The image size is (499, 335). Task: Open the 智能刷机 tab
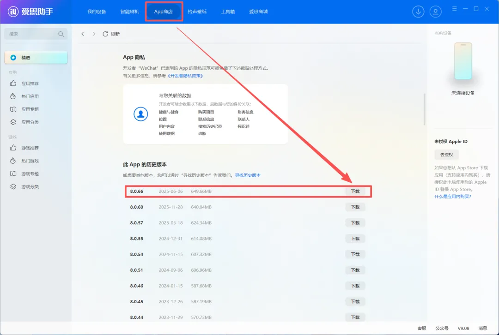coord(129,12)
